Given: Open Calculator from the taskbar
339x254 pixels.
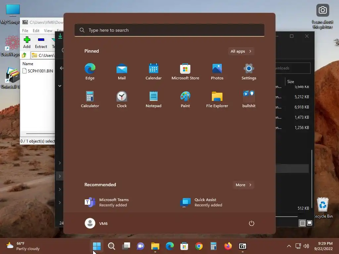Looking at the screenshot, I should pos(214,246).
